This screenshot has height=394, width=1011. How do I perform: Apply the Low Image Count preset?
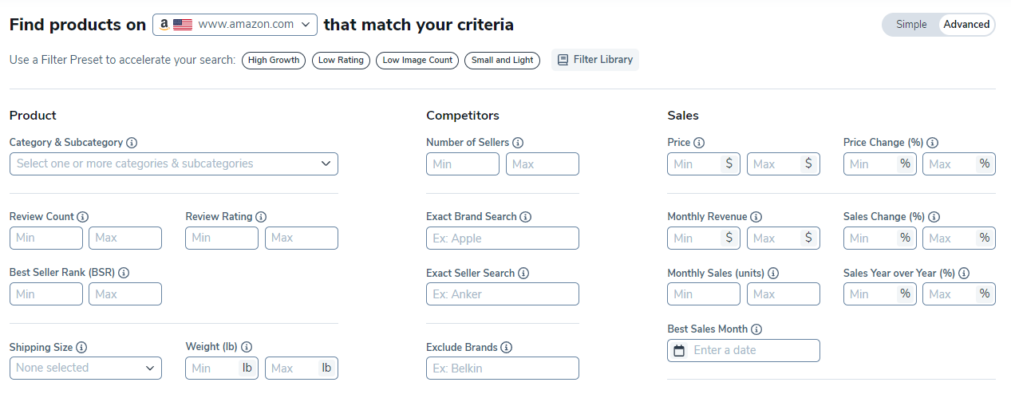(x=417, y=60)
